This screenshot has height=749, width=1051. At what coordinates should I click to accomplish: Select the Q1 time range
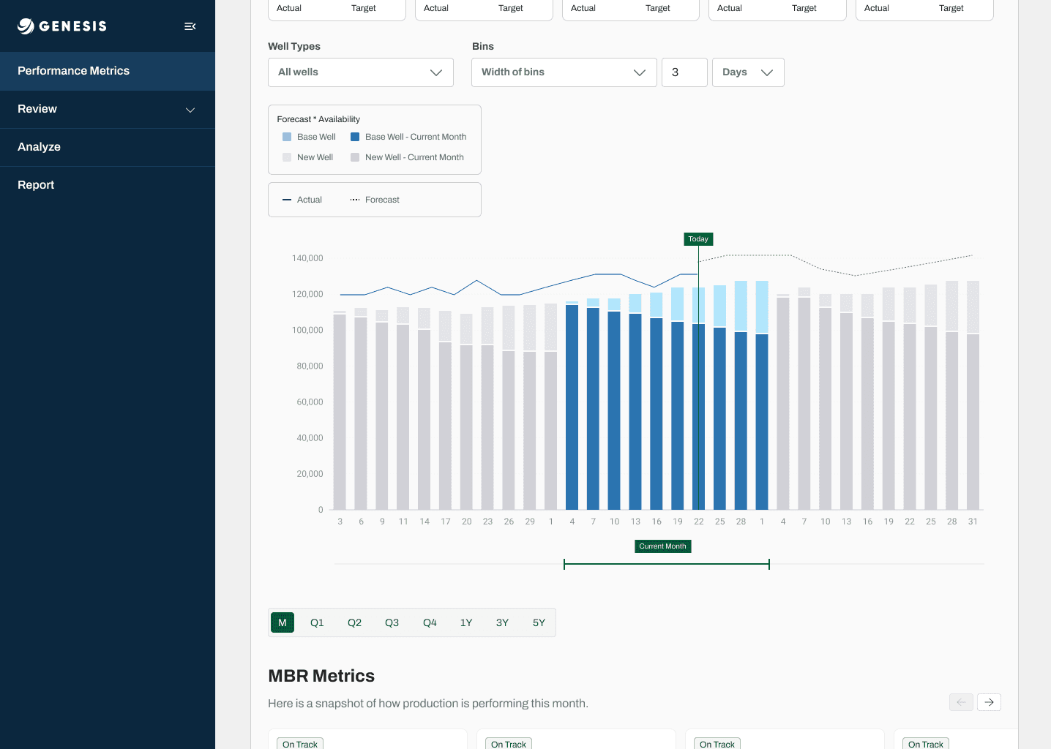click(317, 622)
